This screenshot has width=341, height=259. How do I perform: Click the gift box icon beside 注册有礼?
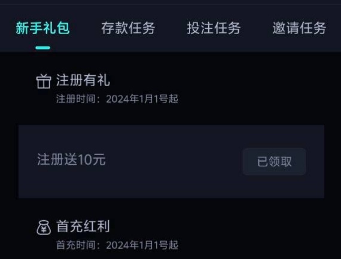tap(44, 81)
